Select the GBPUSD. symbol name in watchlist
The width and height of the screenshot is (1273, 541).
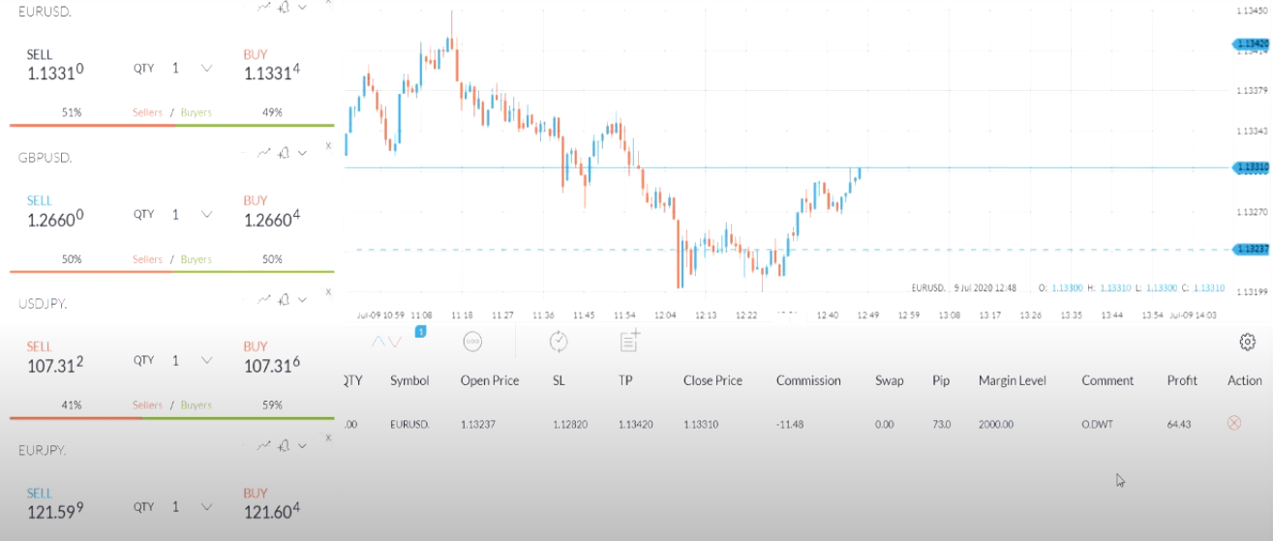(45, 157)
